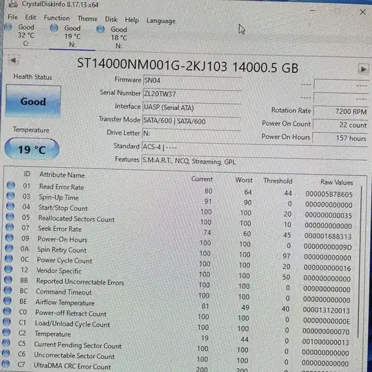Click the disk model title ST14000NM001G-2KJ103
Image resolution: width=372 pixels, height=372 pixels.
point(152,65)
